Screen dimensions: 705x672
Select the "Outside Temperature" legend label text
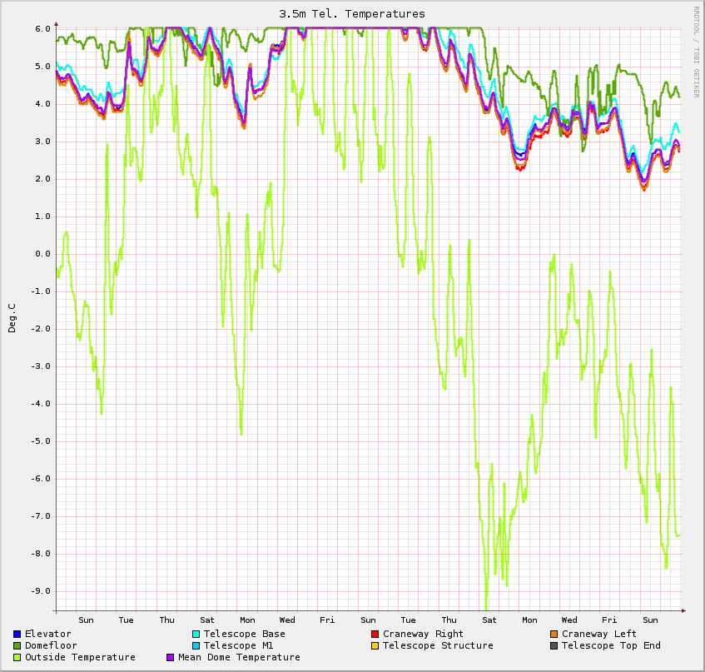(x=80, y=657)
